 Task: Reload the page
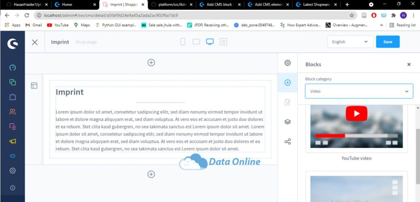click(27, 16)
